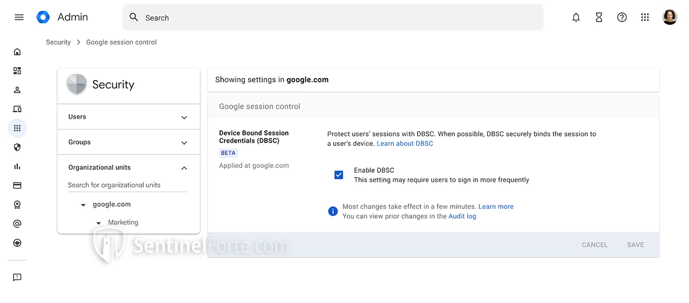689x303 pixels.
Task: Open the Google apps grid
Action: point(645,17)
